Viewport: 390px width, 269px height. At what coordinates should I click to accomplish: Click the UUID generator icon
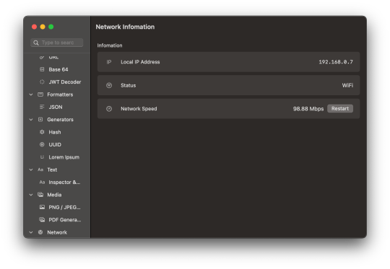[x=42, y=144]
